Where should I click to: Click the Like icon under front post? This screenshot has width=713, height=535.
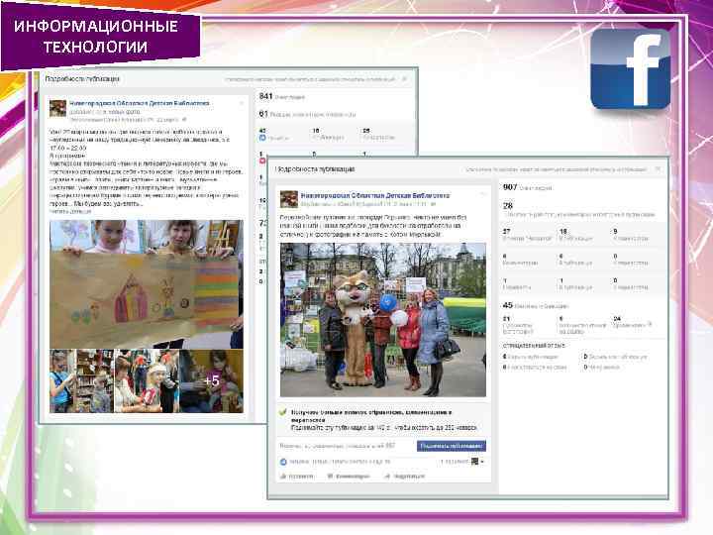[x=283, y=476]
